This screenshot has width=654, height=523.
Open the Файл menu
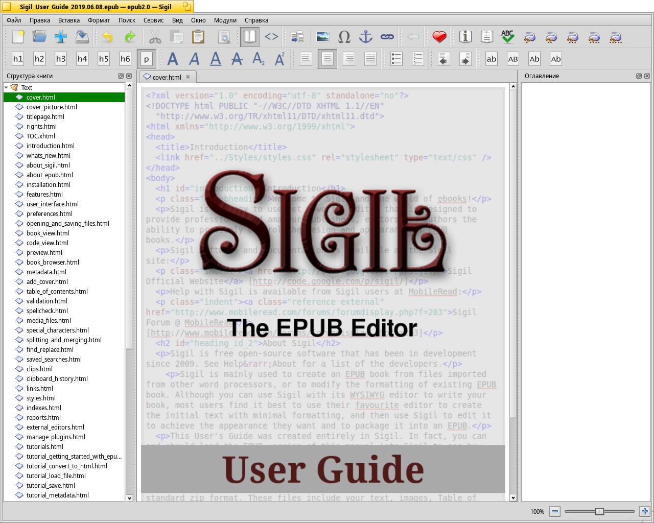(14, 20)
